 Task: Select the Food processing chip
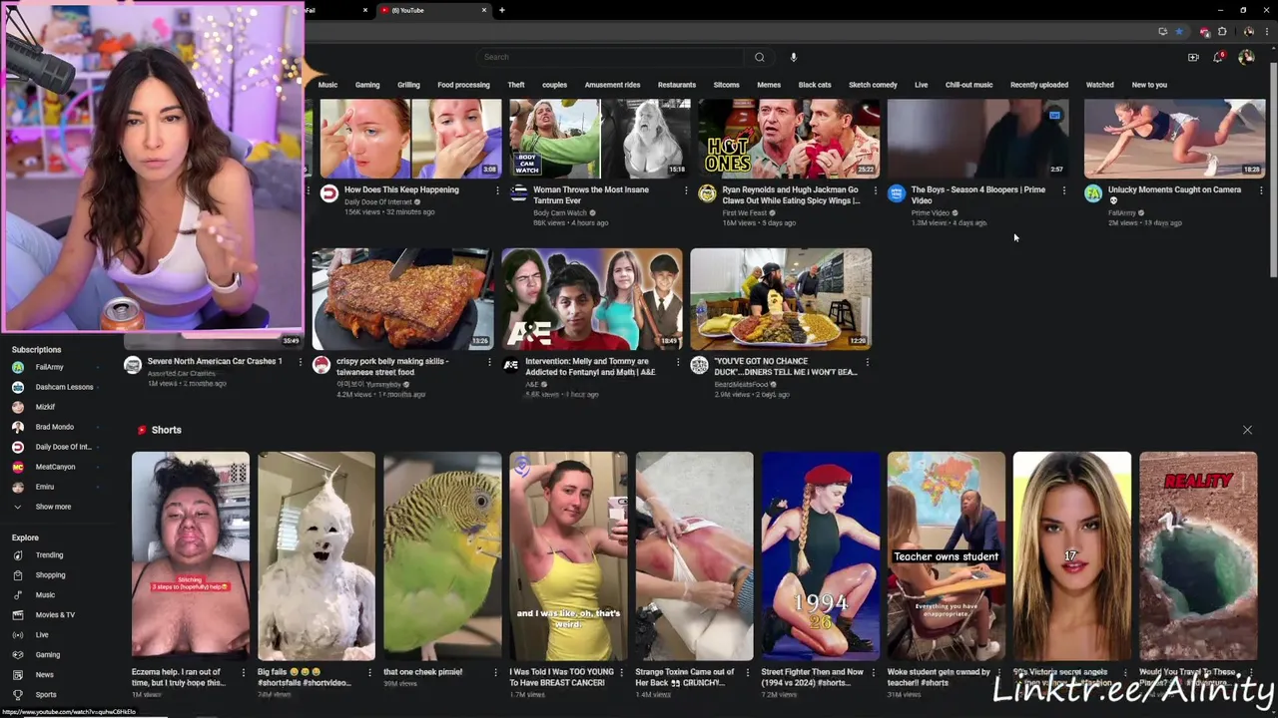pos(463,85)
